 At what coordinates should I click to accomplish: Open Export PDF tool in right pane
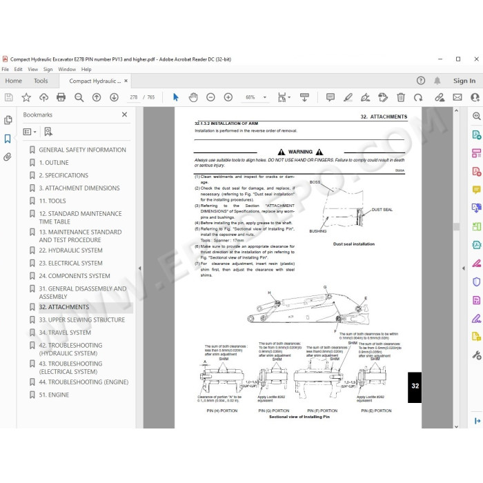[476, 135]
